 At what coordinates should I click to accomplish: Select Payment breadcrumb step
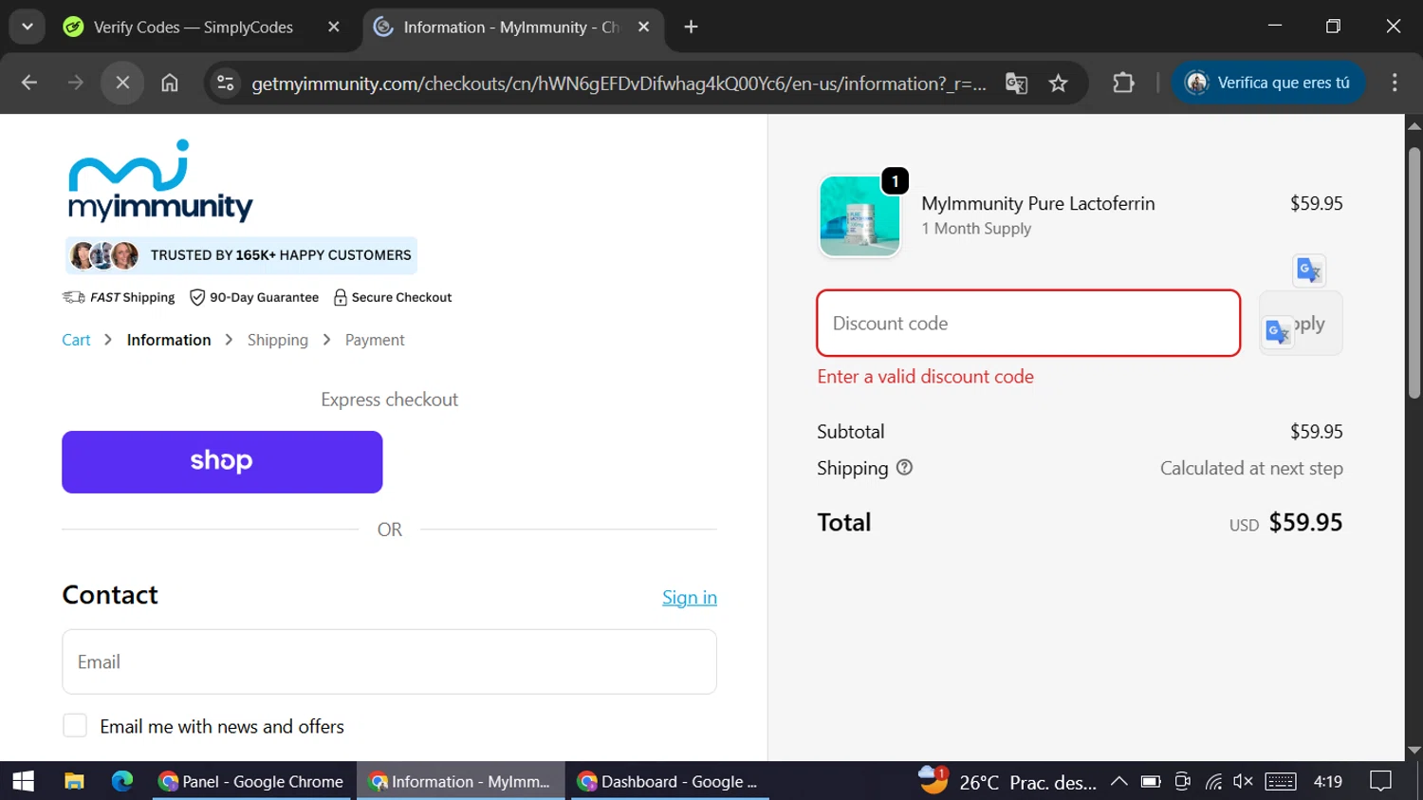point(375,340)
